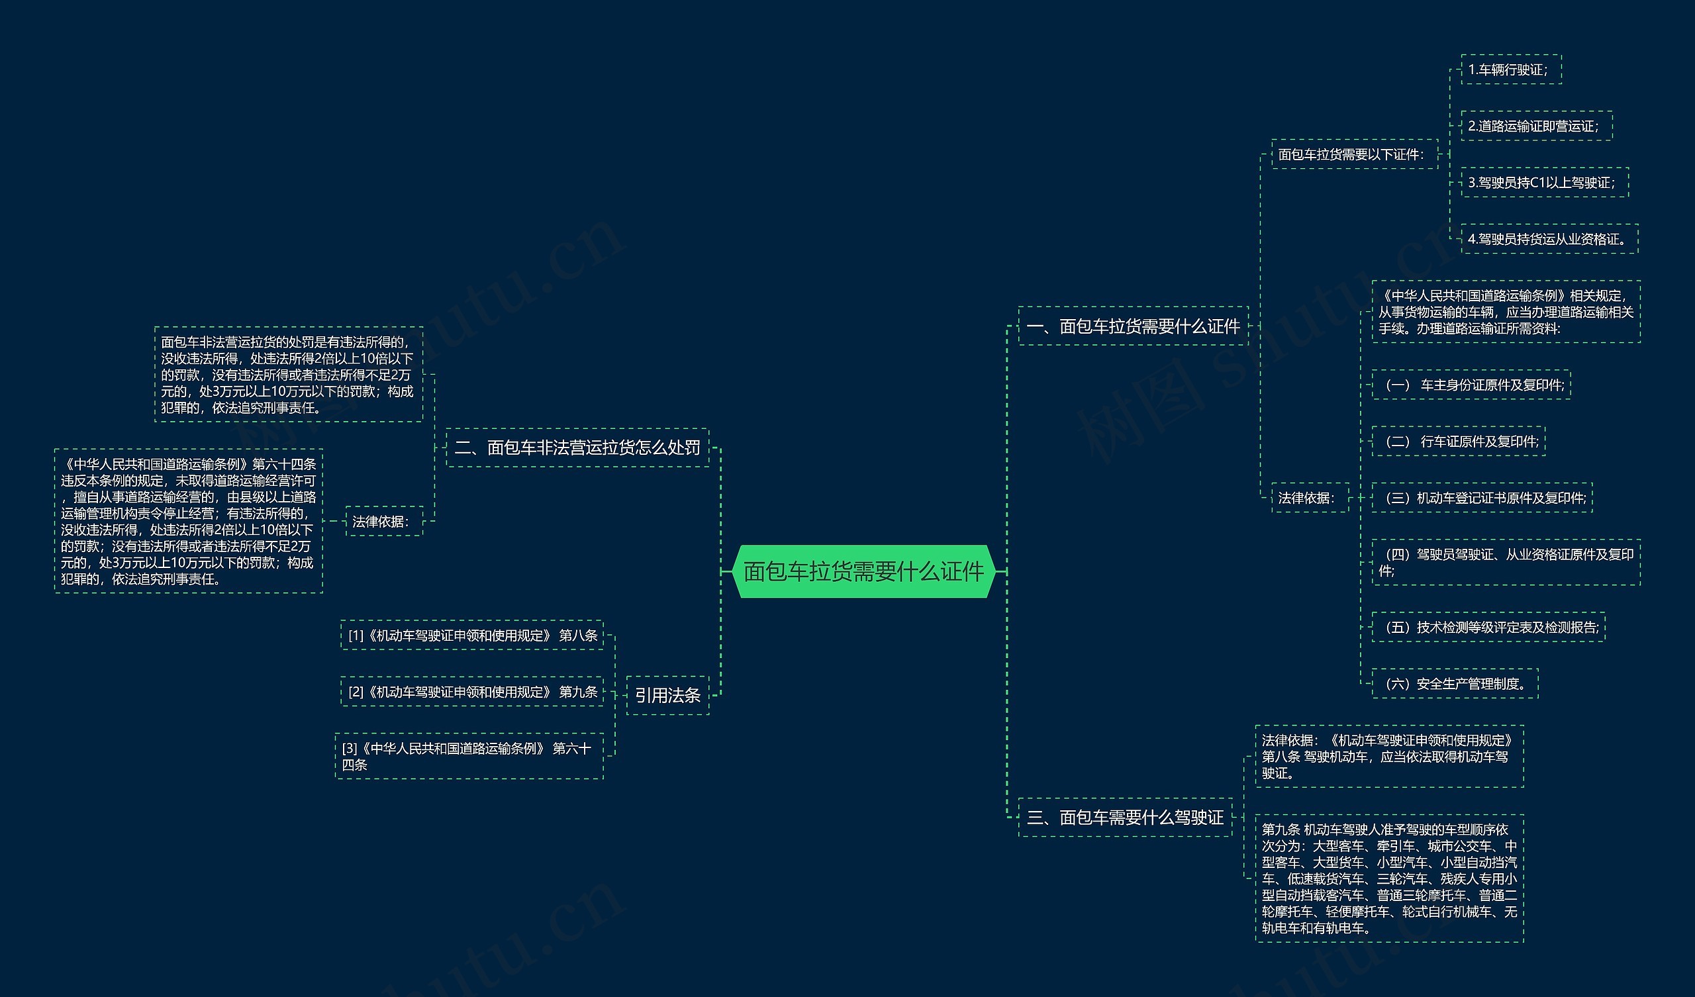Click node 3.驾驶员持C1以上驾驶证
This screenshot has width=1695, height=997.
coord(1544,182)
